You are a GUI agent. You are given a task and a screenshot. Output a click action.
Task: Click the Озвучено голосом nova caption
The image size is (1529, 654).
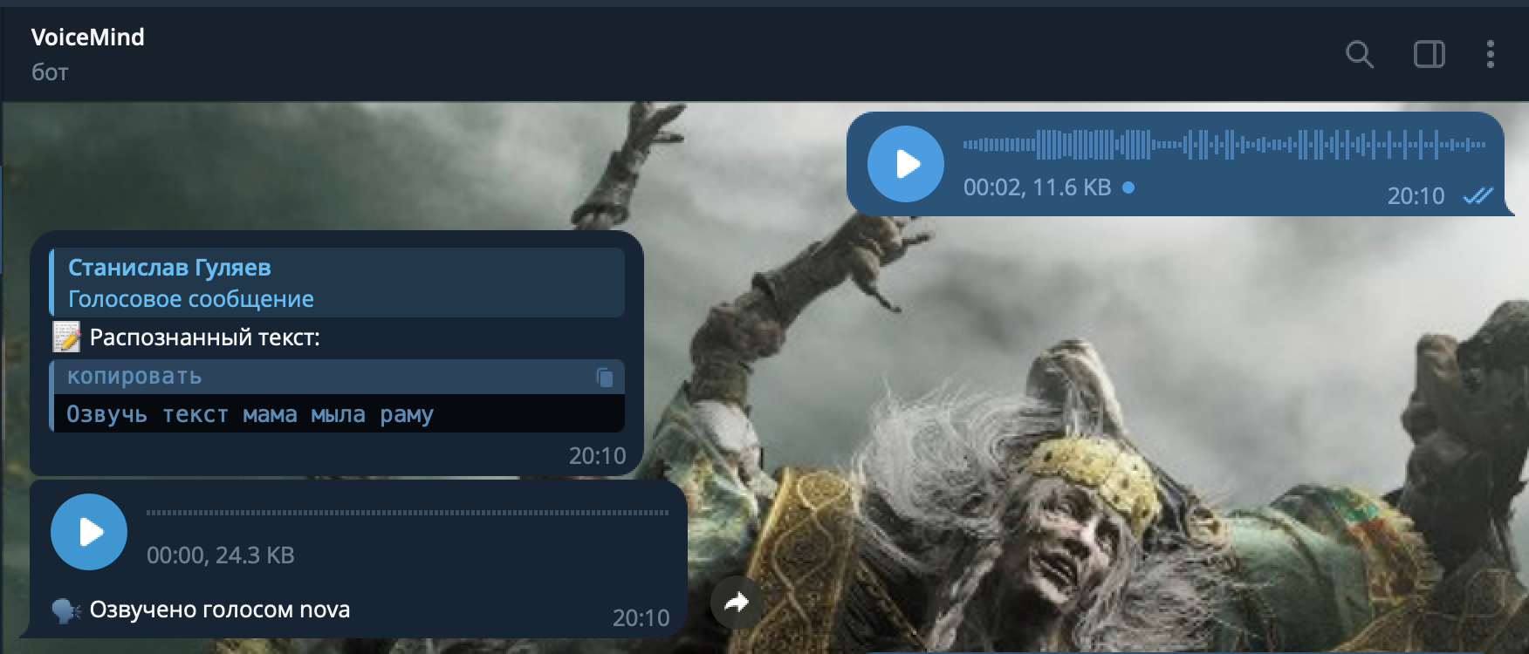click(220, 610)
